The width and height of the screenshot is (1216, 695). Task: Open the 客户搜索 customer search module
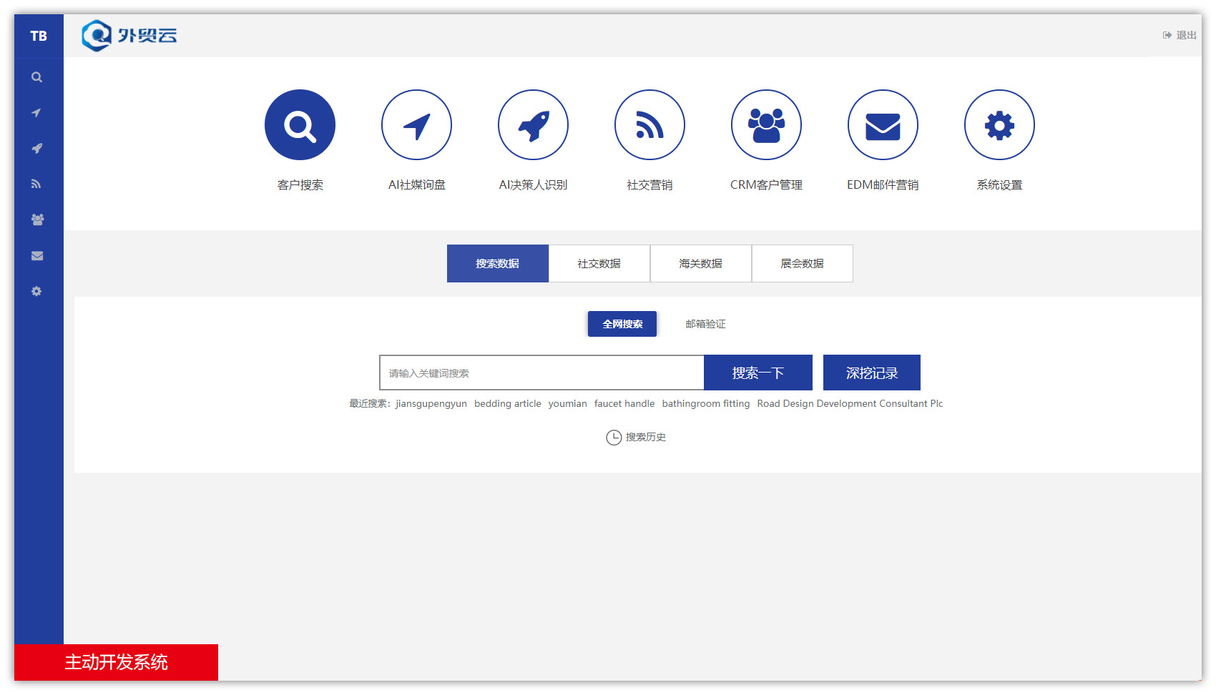click(300, 124)
